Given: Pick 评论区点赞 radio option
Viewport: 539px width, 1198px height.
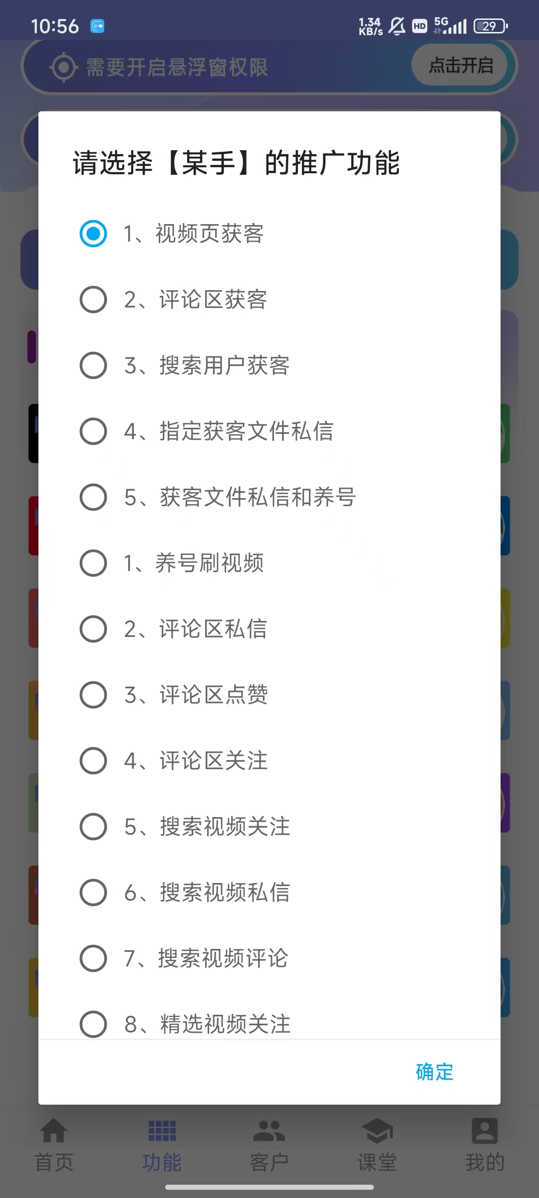Looking at the screenshot, I should click(93, 695).
